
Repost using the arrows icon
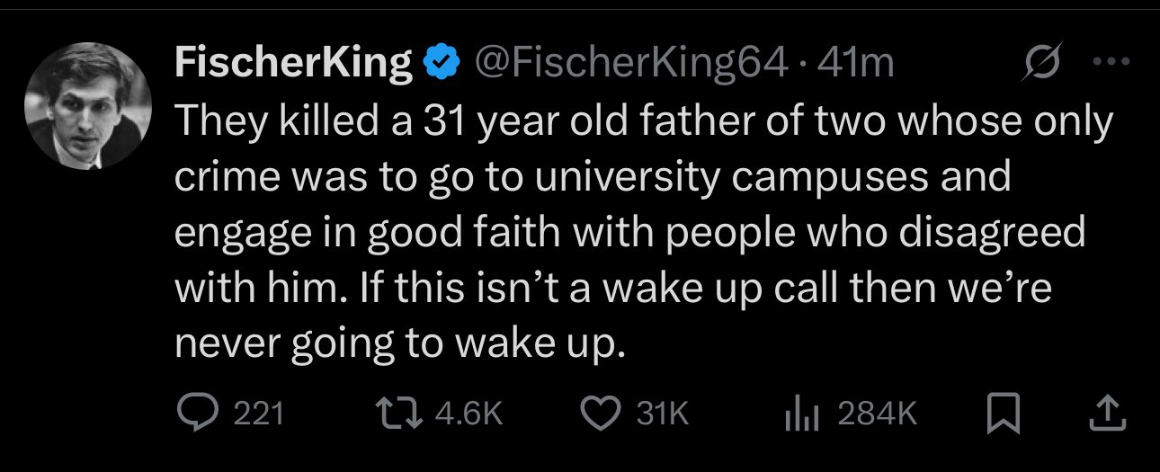click(x=402, y=413)
